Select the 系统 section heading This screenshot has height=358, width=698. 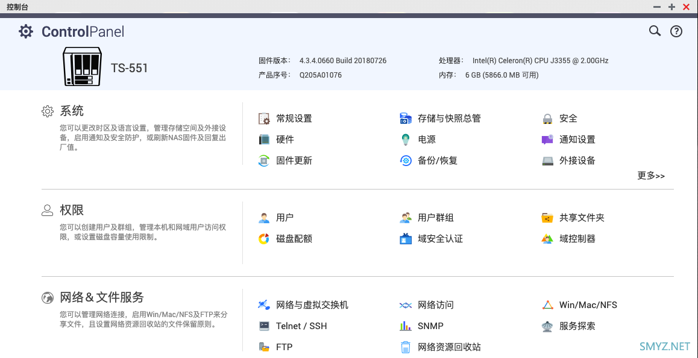tap(72, 111)
